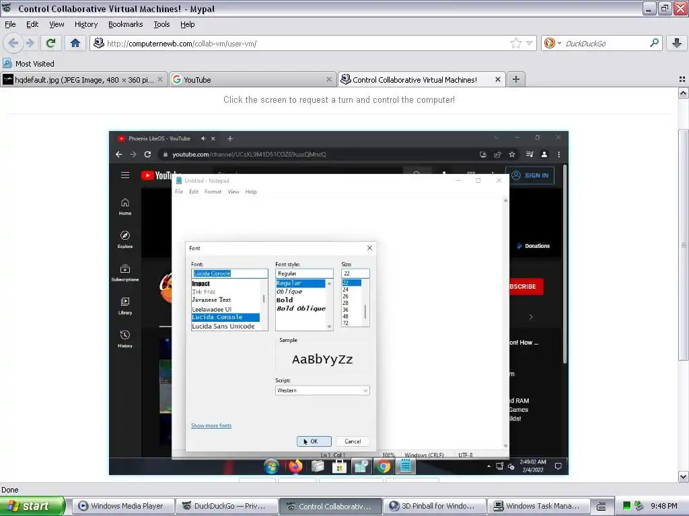Open File Explorer from VM taskbar
Image resolution: width=689 pixels, height=516 pixels.
coord(318,466)
